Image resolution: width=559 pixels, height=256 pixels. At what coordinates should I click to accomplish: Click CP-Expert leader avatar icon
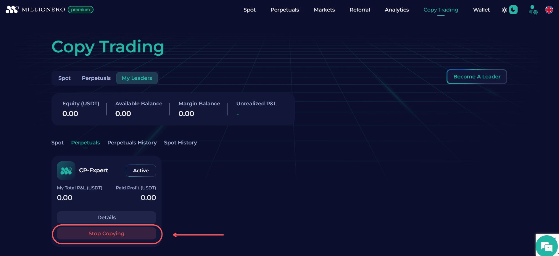[x=66, y=170]
